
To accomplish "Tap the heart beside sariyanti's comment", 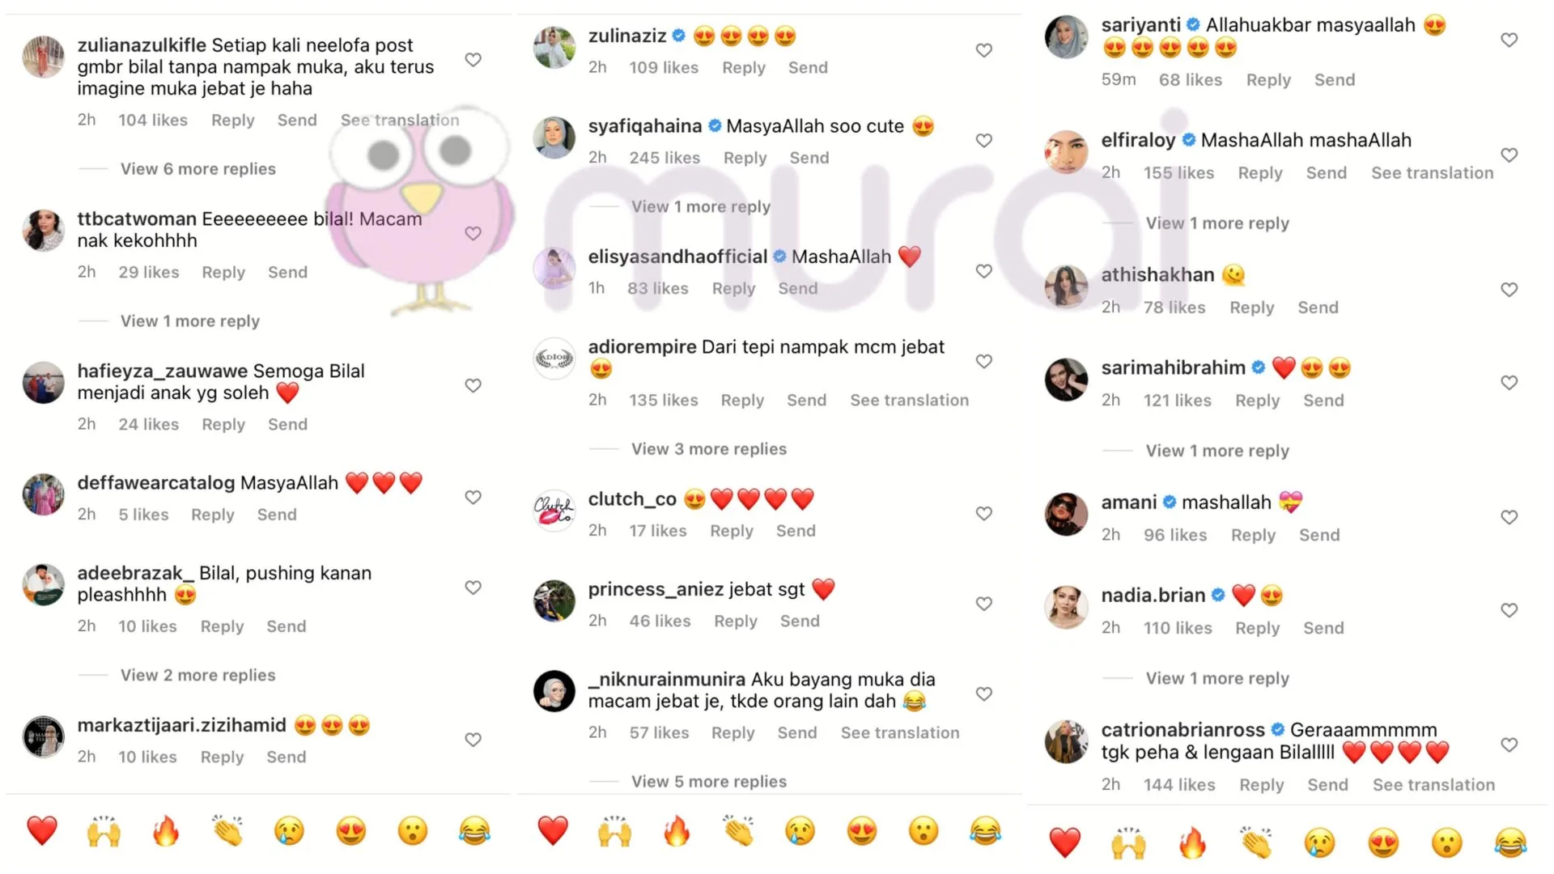I will (x=1509, y=40).
